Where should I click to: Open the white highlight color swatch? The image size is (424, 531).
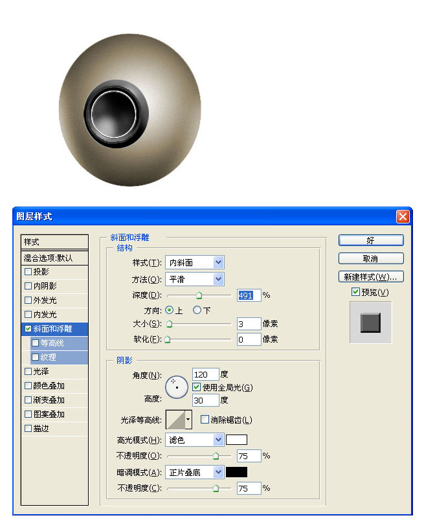click(x=236, y=440)
